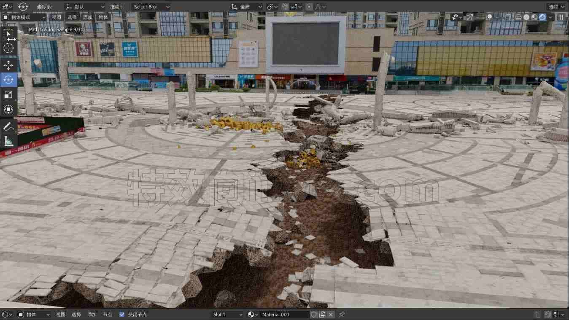Viewport: 569px width, 320px height.
Task: Pause the viewport render preview
Action: pos(561,17)
